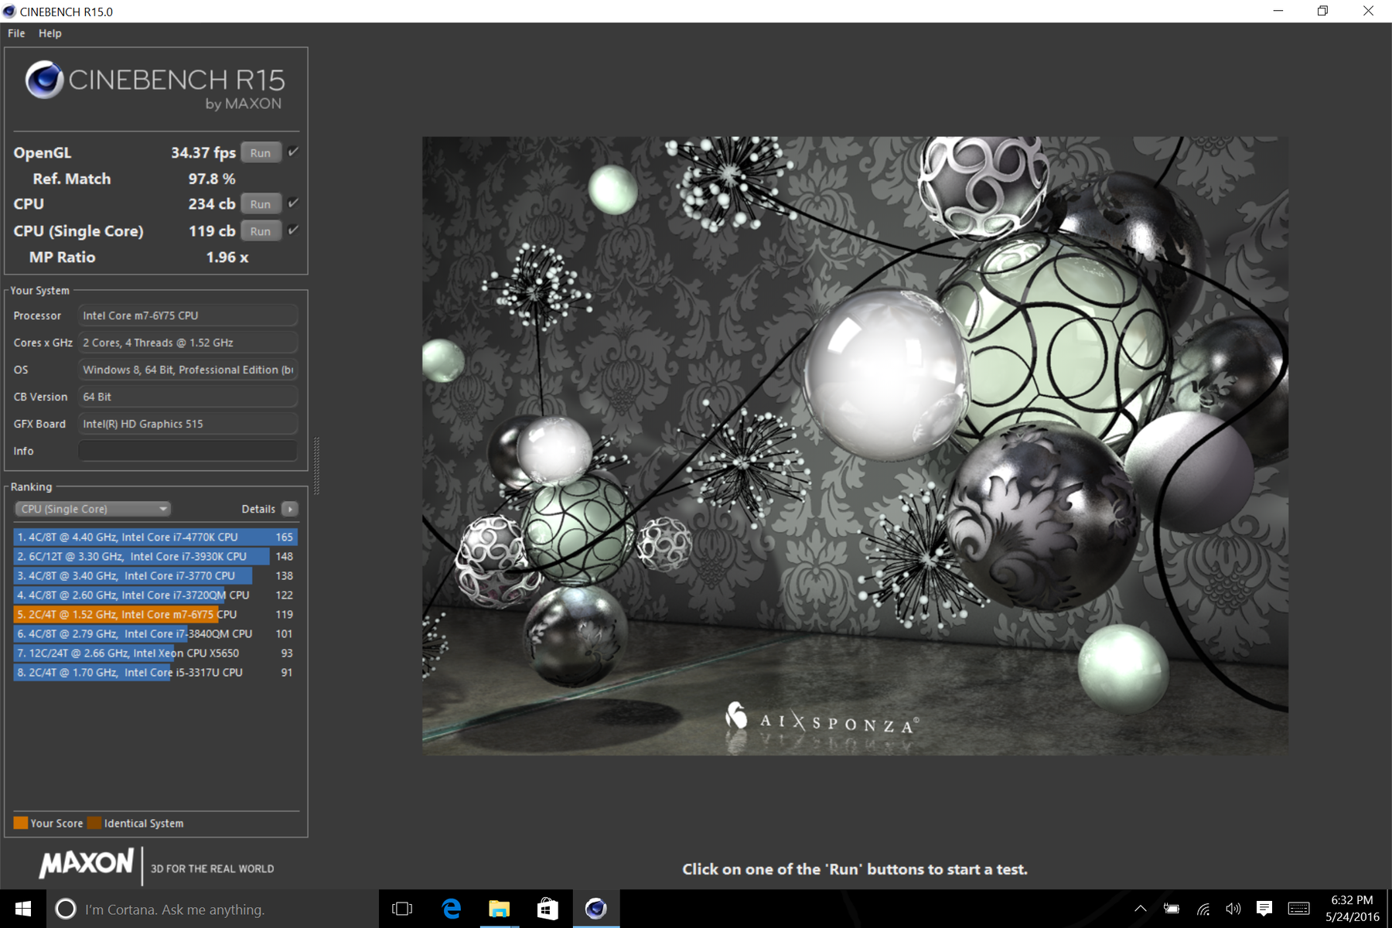Select ranking row 6 i7-3840QM CPU
1392x928 pixels.
[155, 633]
